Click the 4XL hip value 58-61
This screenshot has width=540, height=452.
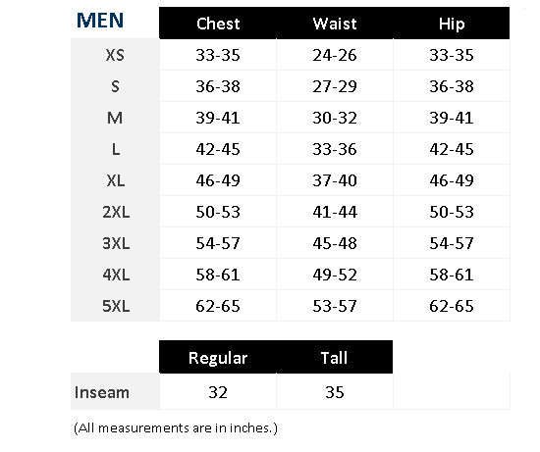pyautogui.click(x=452, y=275)
